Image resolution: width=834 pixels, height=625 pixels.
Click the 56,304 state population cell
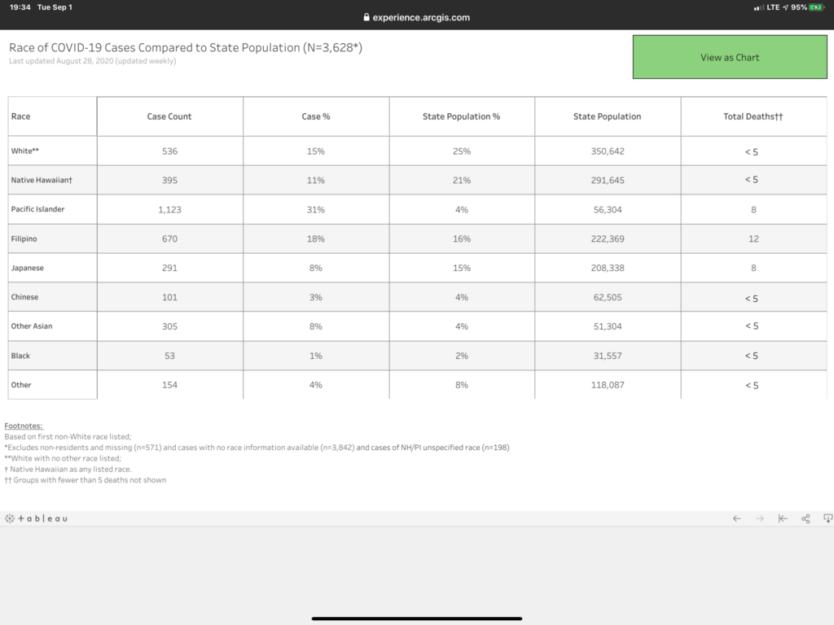(x=608, y=210)
